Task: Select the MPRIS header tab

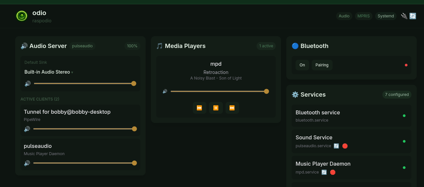Action: pos(364,16)
